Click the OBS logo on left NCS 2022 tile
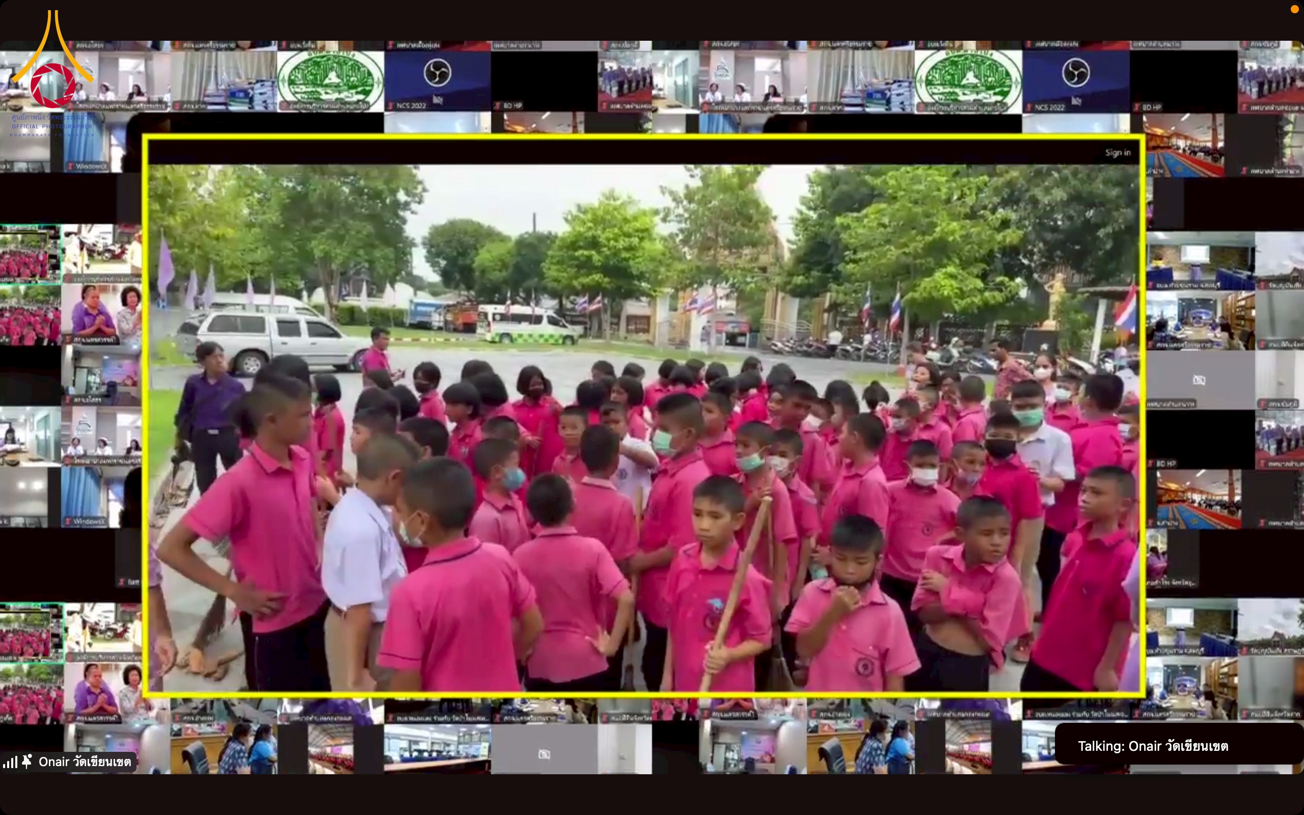 437,73
